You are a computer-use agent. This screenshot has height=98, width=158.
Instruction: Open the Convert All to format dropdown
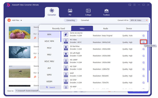point(139,20)
